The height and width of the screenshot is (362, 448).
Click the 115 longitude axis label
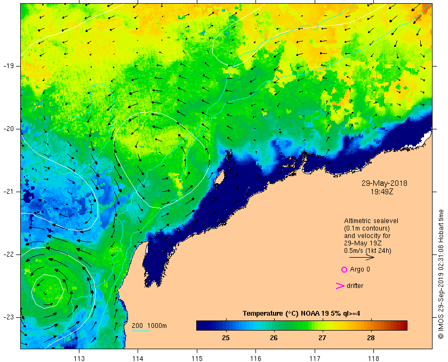pyautogui.click(x=197, y=358)
